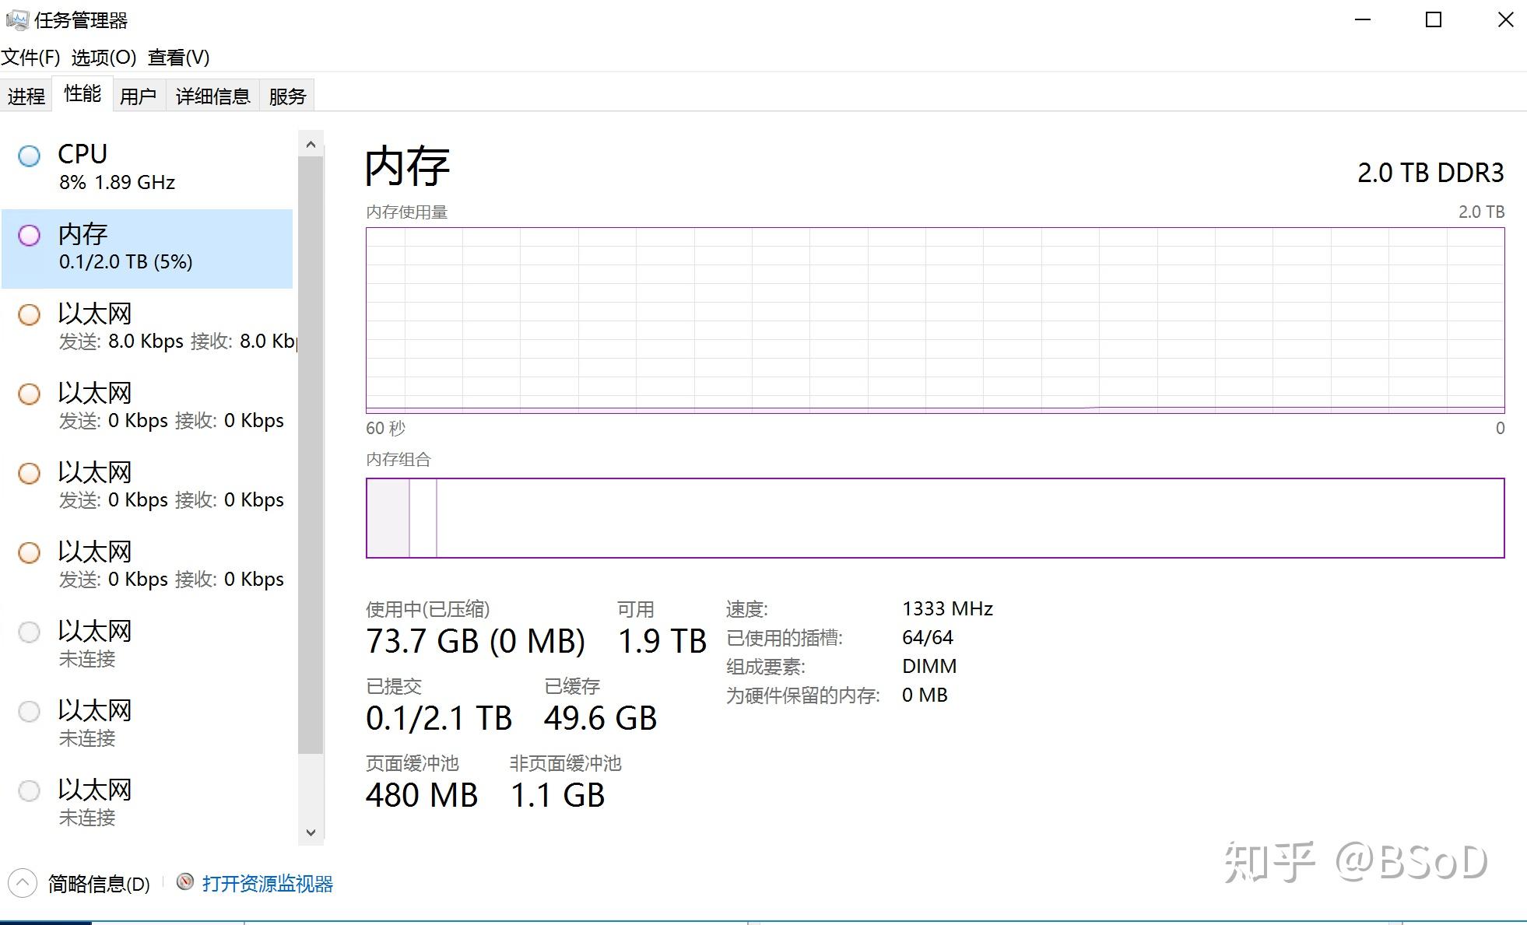
Task: Click the 内存组合 composition bar
Action: point(935,518)
